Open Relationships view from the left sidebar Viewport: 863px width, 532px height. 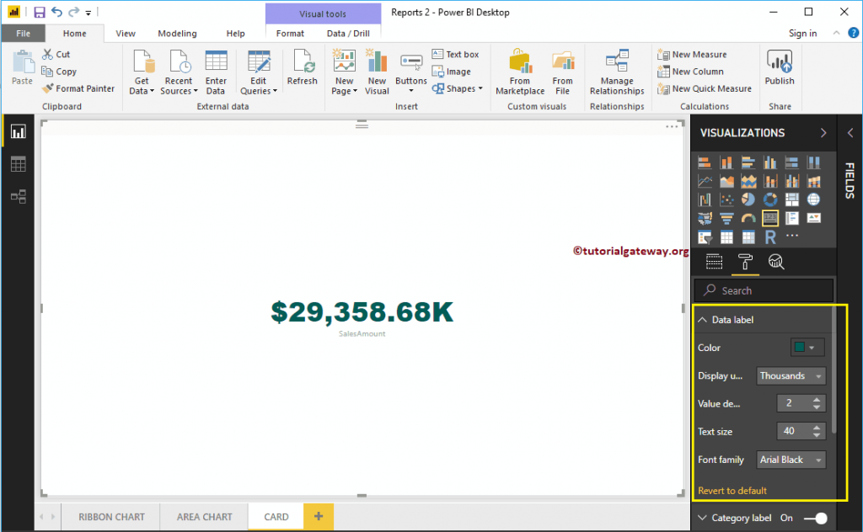pyautogui.click(x=19, y=196)
